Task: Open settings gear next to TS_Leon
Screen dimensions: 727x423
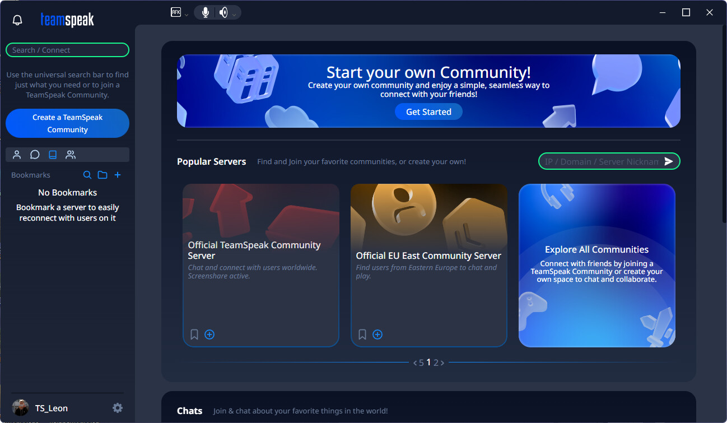Action: 118,408
